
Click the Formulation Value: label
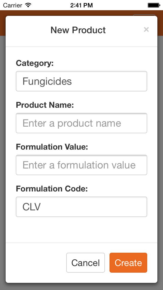point(52,147)
